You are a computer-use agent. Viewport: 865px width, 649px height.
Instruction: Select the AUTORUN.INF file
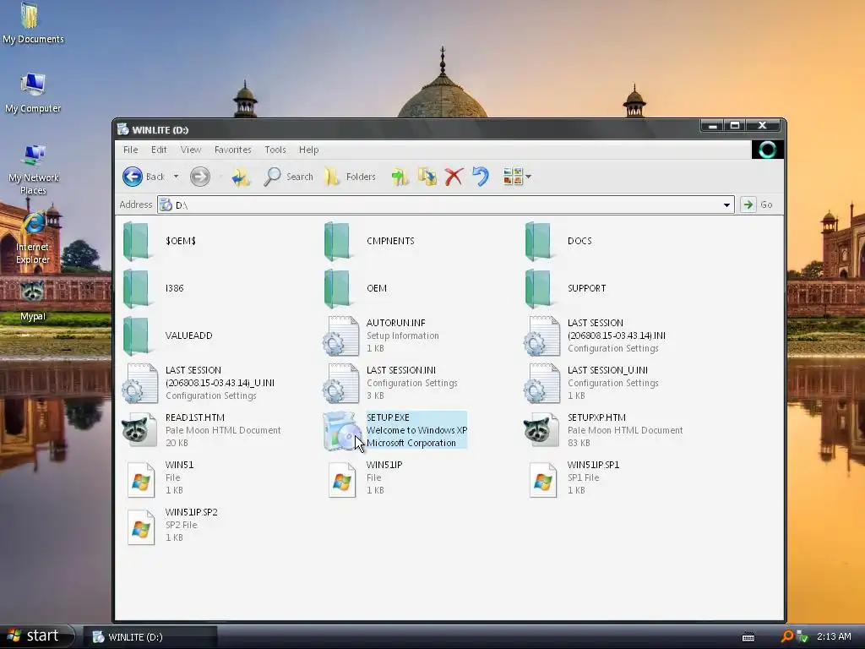click(x=381, y=335)
